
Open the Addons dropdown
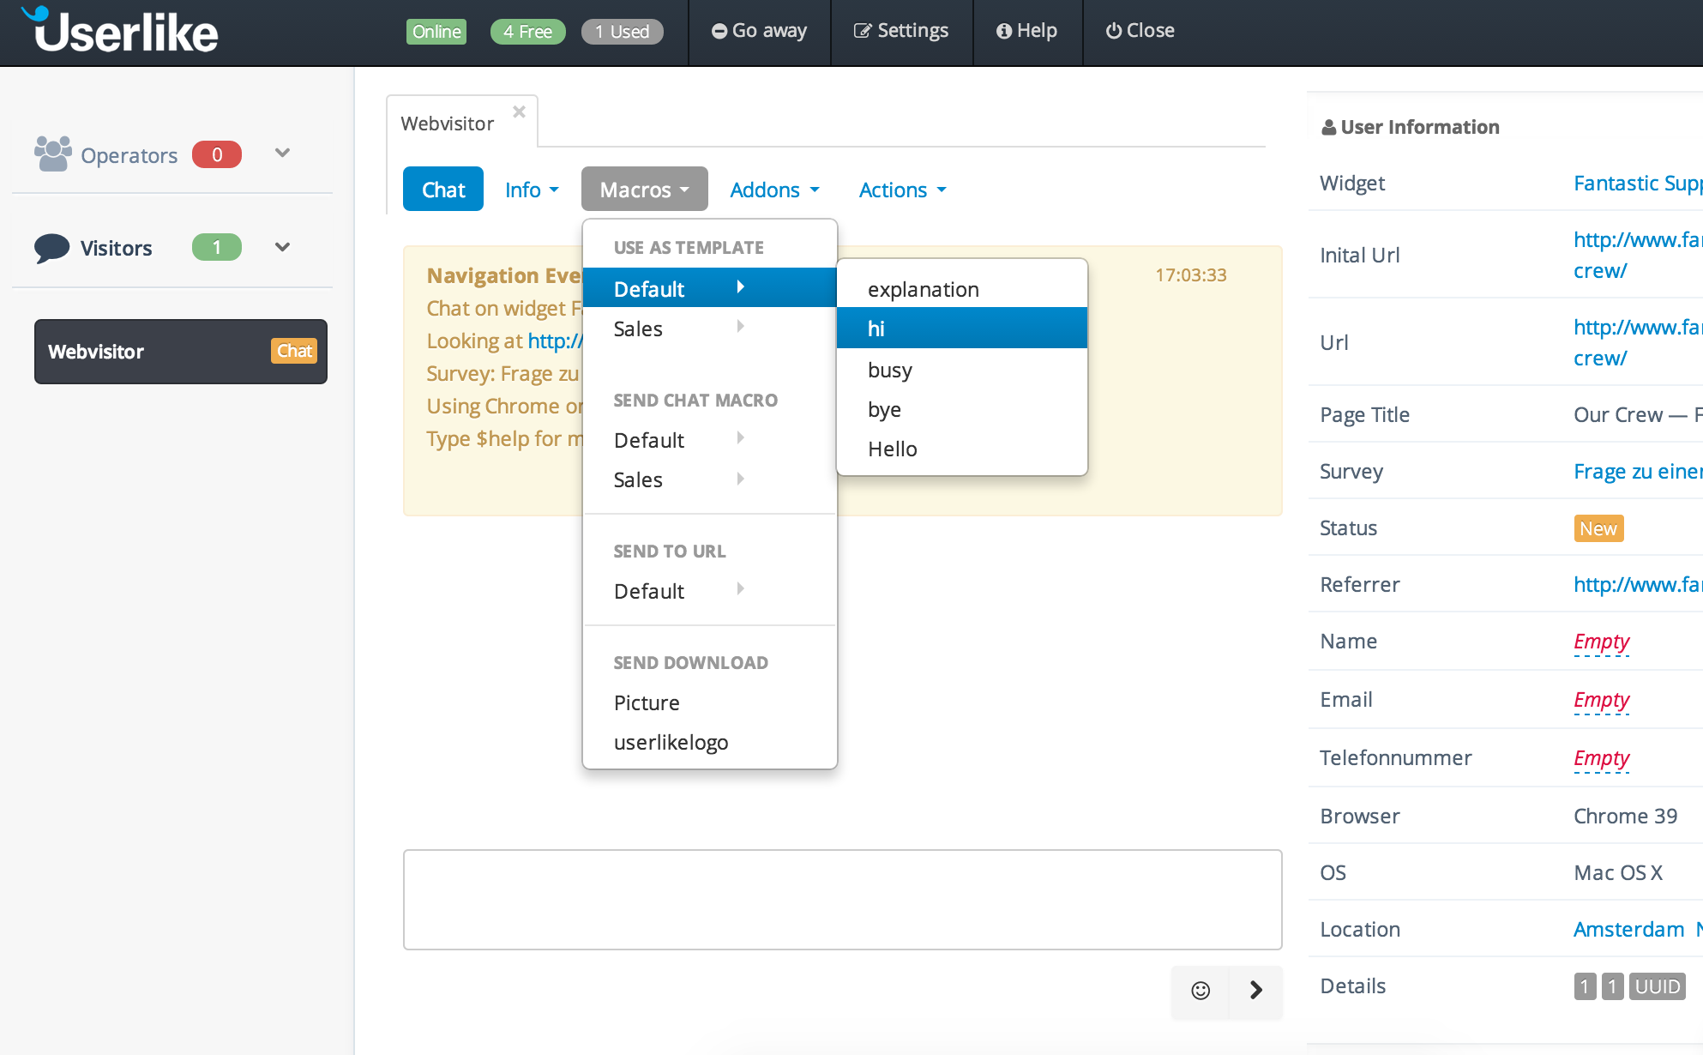774,190
